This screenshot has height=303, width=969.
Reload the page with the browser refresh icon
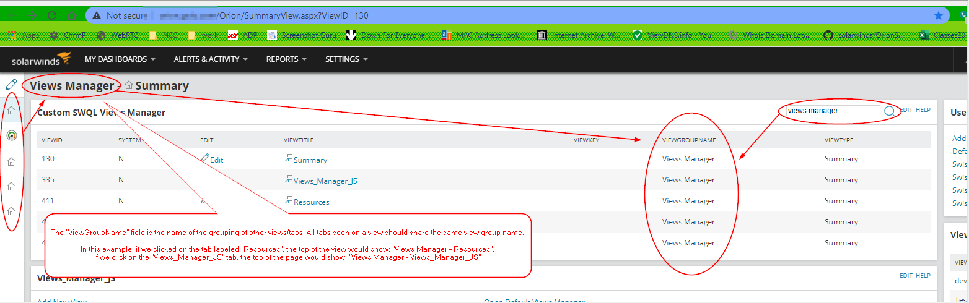53,15
